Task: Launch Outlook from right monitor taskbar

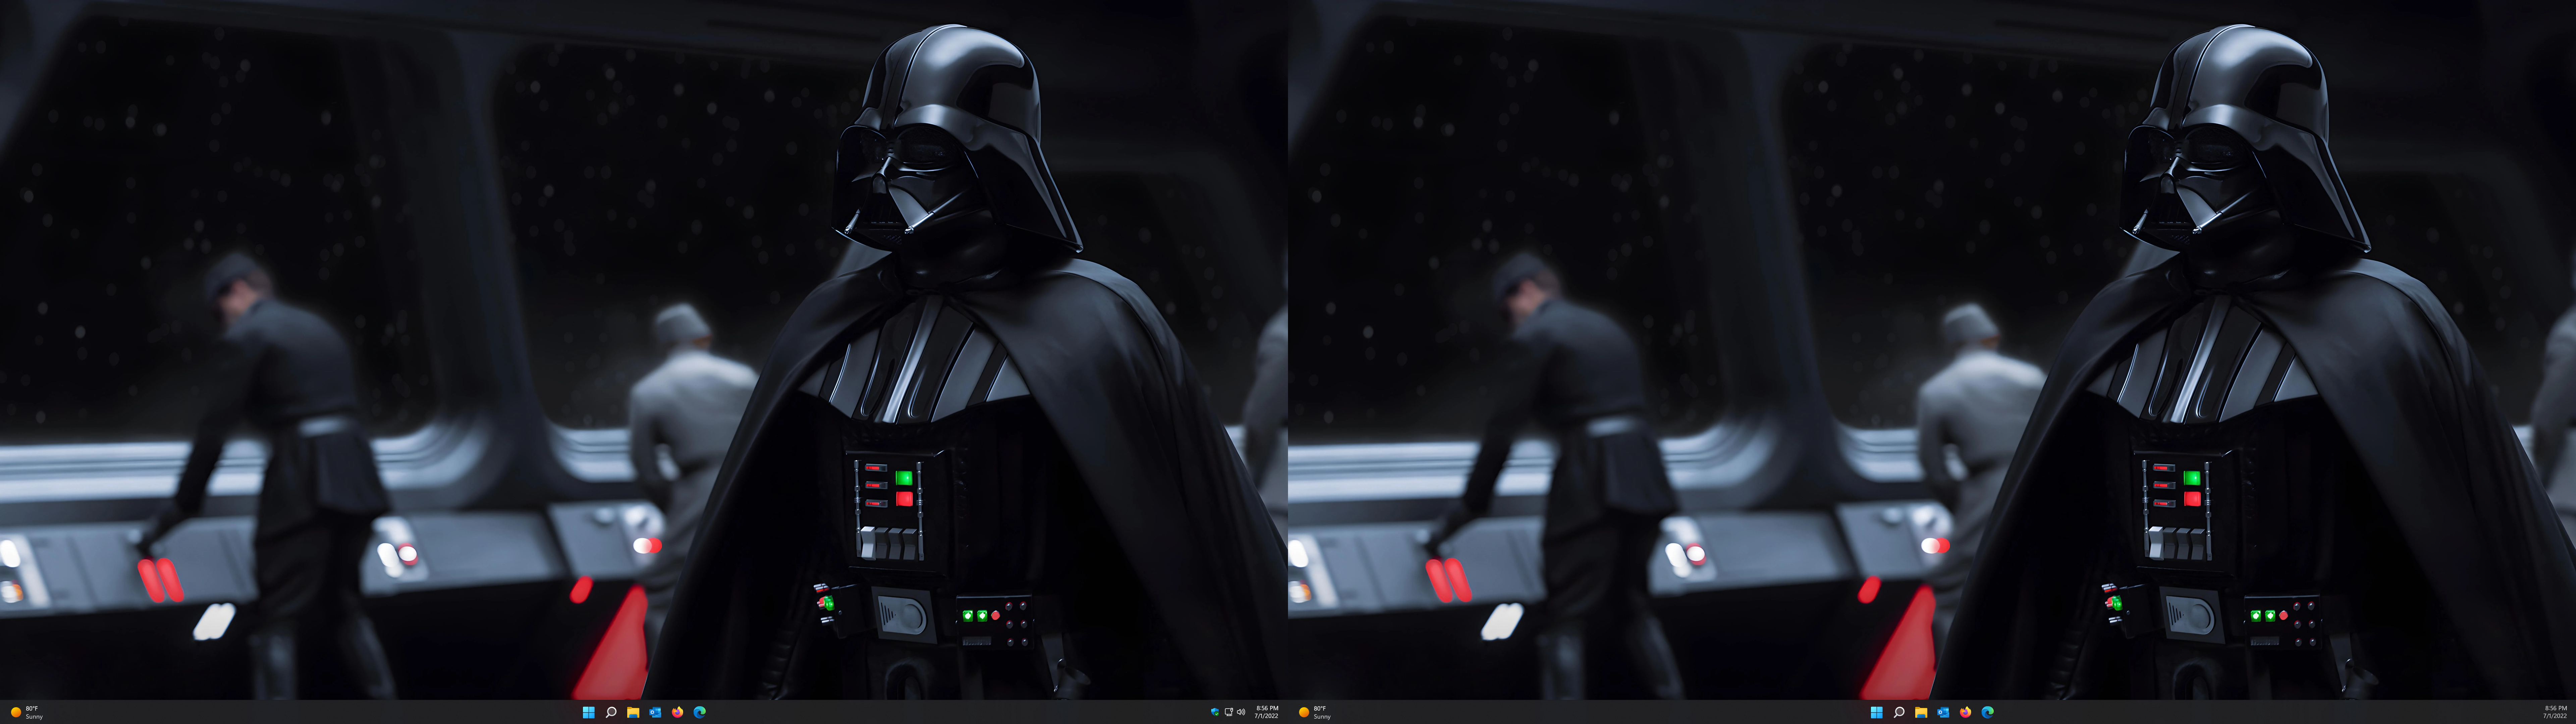Action: [x=1943, y=712]
